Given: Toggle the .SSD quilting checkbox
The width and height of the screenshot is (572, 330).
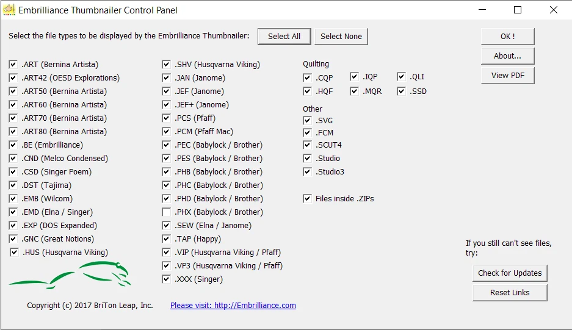Looking at the screenshot, I should tap(401, 91).
